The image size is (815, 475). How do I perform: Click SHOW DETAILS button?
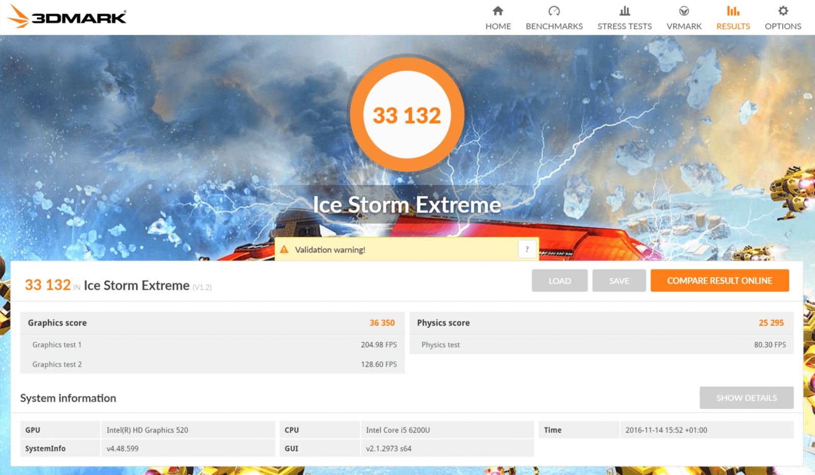(746, 398)
